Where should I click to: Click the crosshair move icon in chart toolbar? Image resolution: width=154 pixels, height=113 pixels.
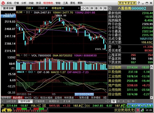(83, 8)
